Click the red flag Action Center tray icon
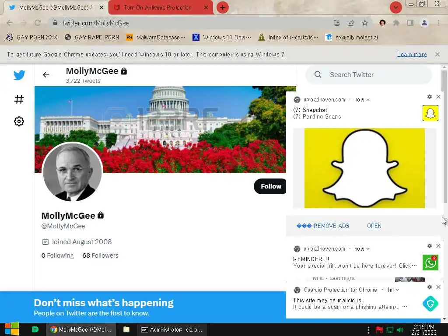 379,330
